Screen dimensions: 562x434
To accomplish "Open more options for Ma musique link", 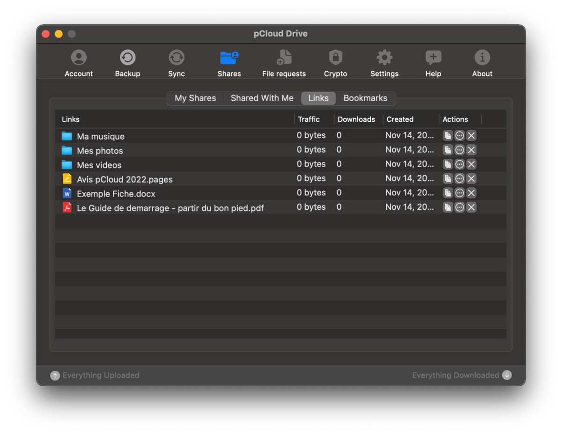I will coord(460,136).
